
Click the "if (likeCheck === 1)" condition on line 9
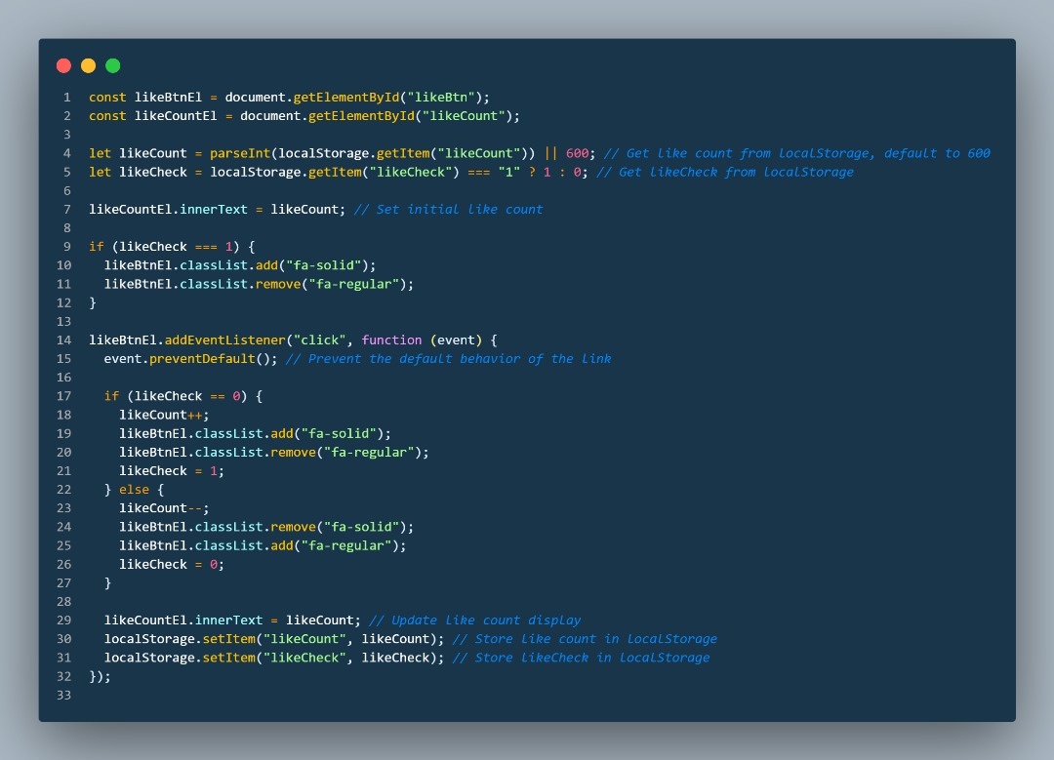pos(164,247)
